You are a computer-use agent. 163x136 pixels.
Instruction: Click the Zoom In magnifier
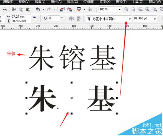coord(126,9)
